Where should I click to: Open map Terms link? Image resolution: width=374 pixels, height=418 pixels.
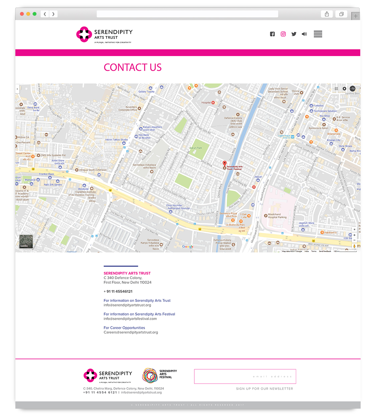[314, 251]
